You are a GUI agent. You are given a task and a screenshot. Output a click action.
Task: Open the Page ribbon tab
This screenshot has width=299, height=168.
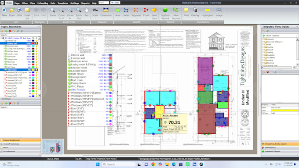17,3
